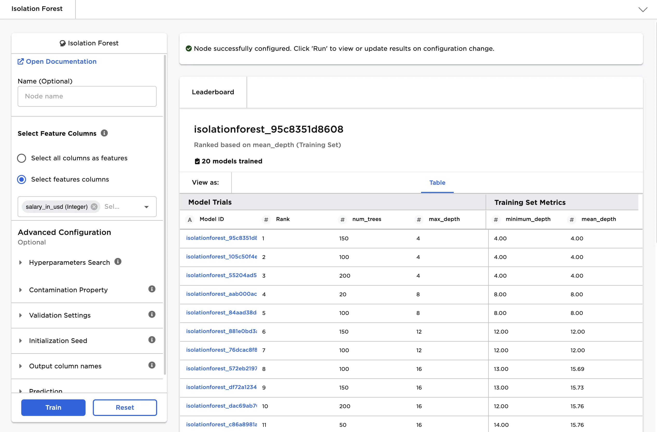This screenshot has width=657, height=432.
Task: Click Initialization Seed info icon
Action: click(152, 340)
